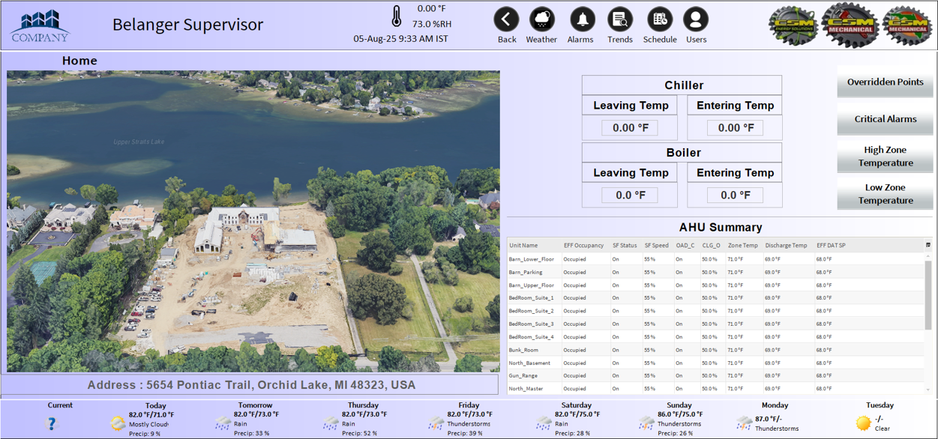Open the Weather page icon
Viewport: 938px width, 439px height.
541,20
